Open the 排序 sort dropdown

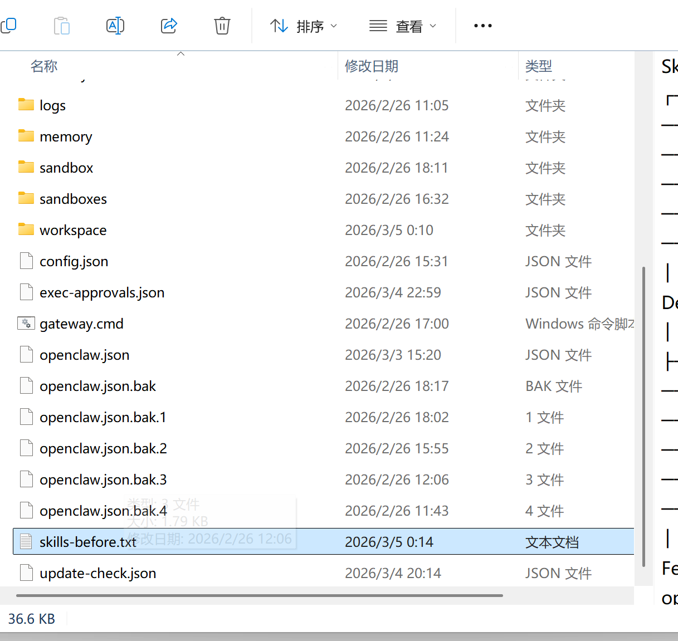(x=304, y=26)
